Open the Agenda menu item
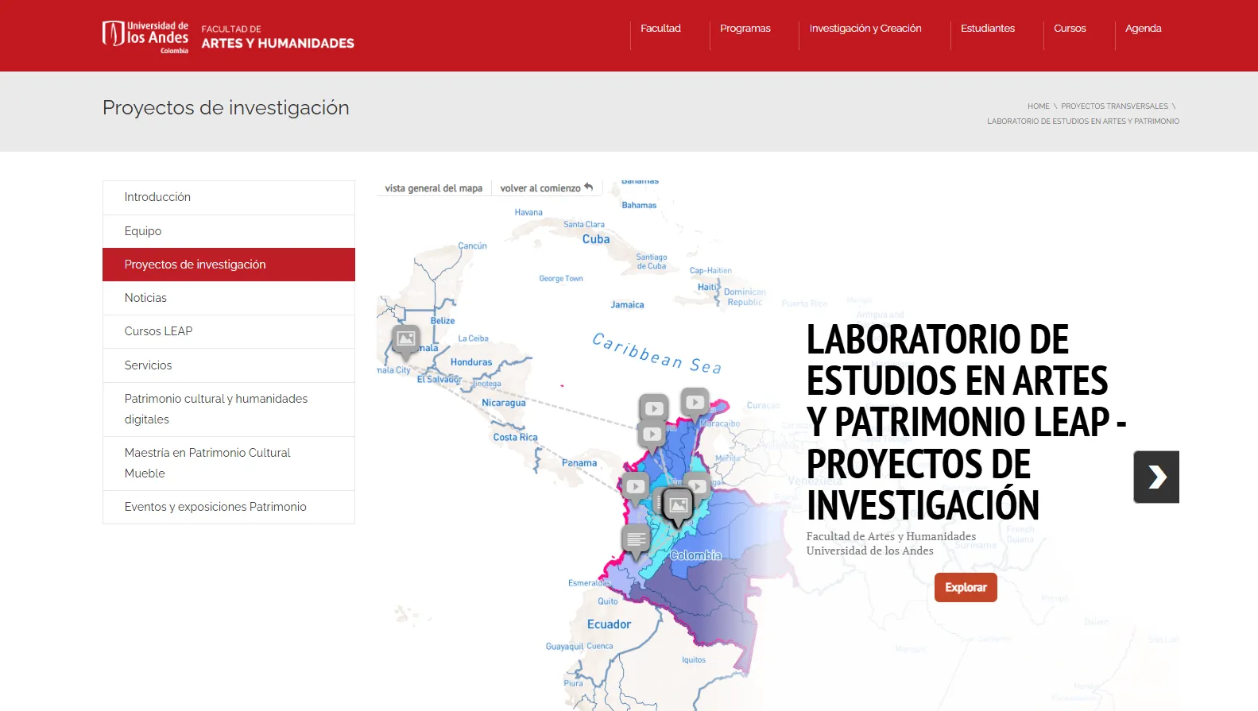 tap(1143, 29)
